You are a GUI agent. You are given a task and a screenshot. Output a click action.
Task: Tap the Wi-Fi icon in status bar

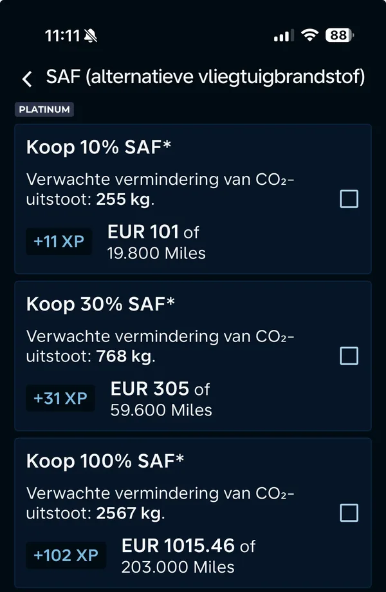[x=310, y=35]
